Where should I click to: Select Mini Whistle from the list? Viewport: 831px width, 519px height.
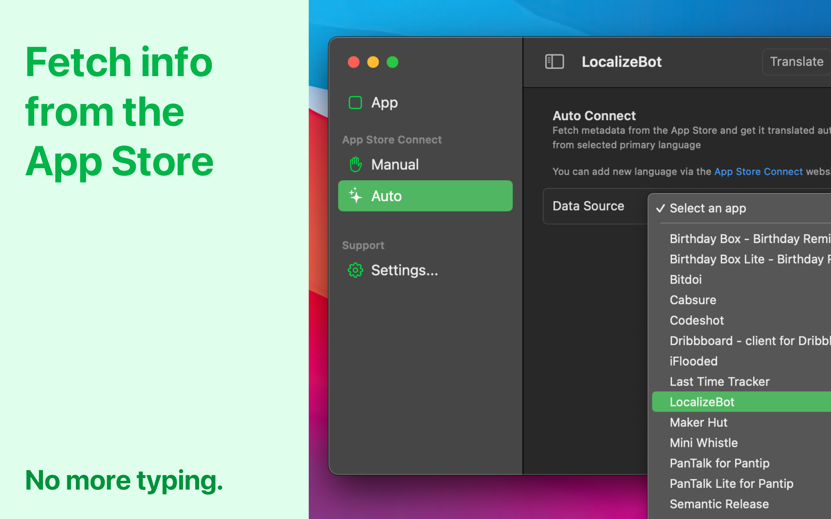click(742, 443)
